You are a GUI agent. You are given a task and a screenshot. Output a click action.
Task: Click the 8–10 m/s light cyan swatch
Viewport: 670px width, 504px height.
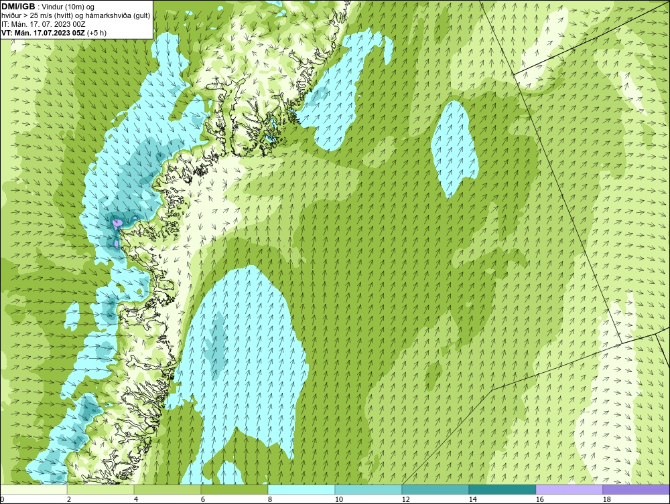point(301,489)
